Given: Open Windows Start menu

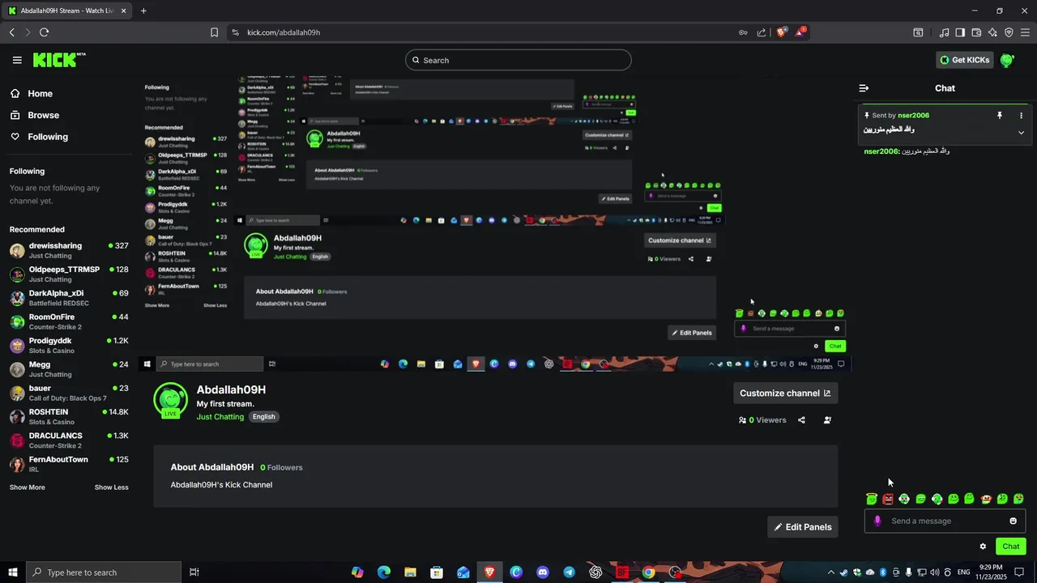Looking at the screenshot, I should coord(12,572).
